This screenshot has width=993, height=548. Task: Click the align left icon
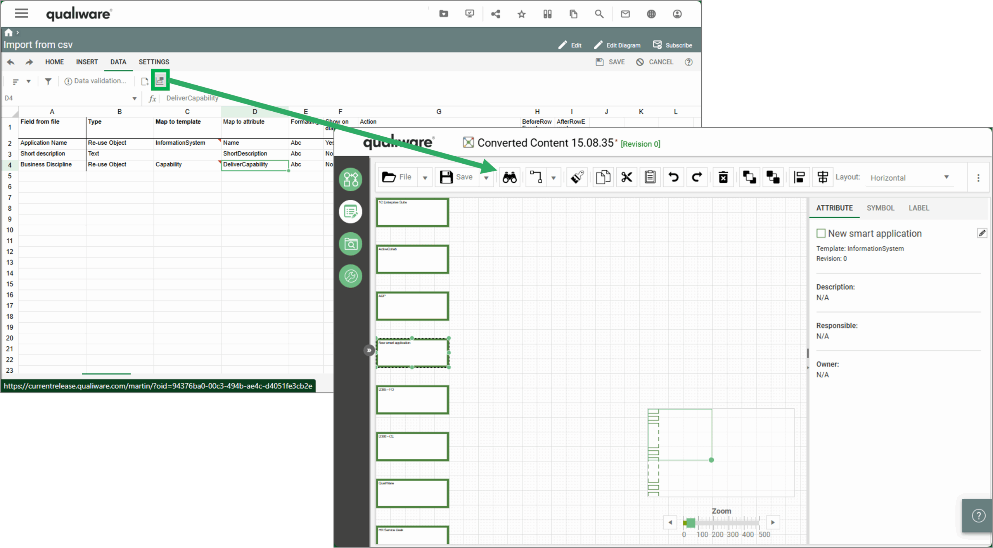pyautogui.click(x=799, y=177)
